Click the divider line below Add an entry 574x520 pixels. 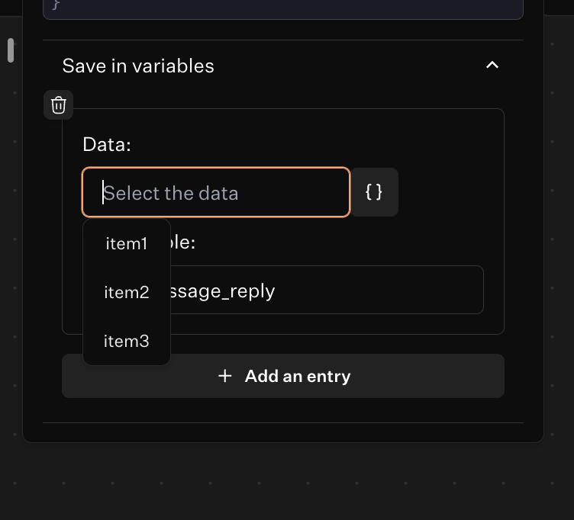coord(282,422)
